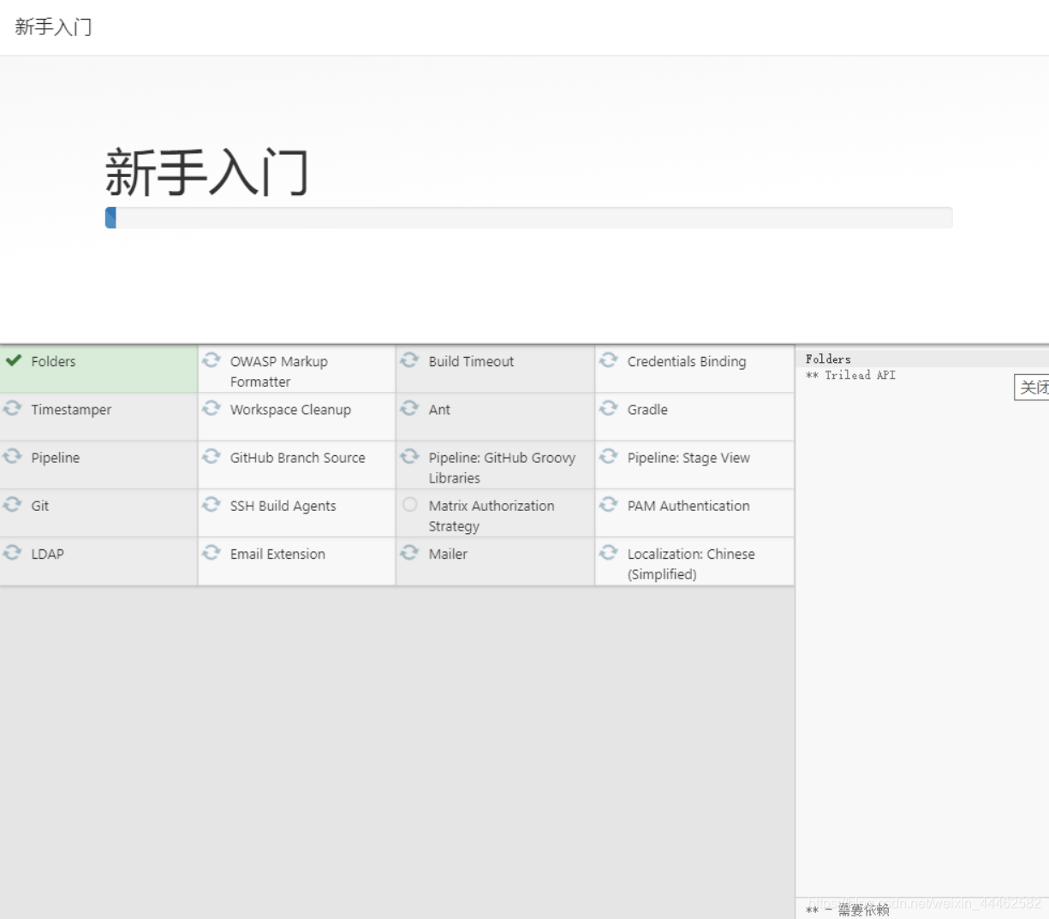Click Folders entry in the install log
Image resolution: width=1049 pixels, height=919 pixels.
tap(828, 359)
